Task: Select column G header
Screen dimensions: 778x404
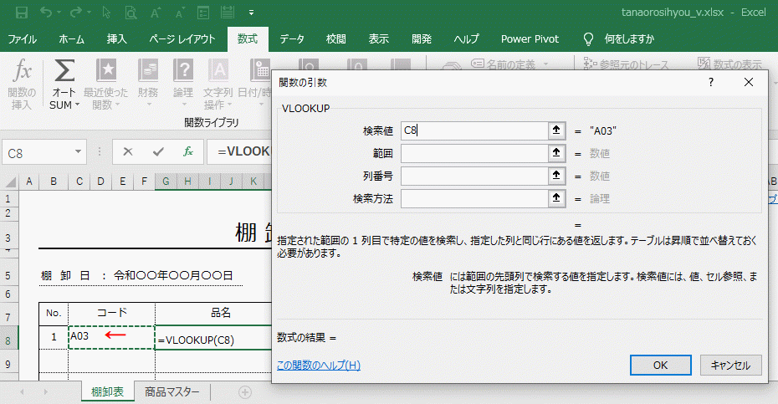Action: [166, 182]
